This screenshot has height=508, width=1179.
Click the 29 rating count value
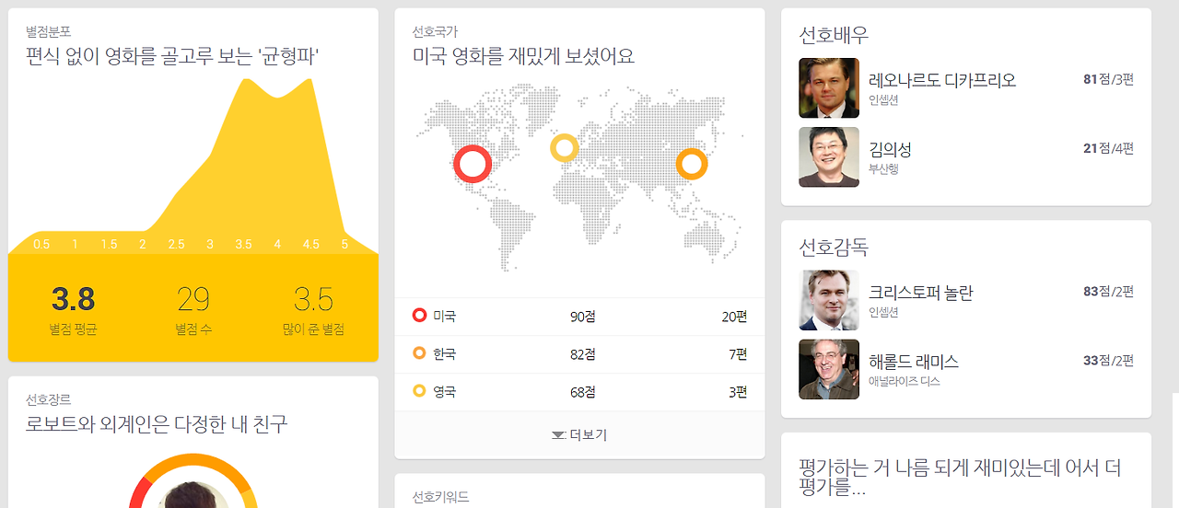coord(193,299)
